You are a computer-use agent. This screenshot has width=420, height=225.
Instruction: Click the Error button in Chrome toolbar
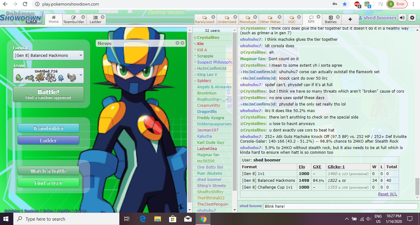coord(397,4)
